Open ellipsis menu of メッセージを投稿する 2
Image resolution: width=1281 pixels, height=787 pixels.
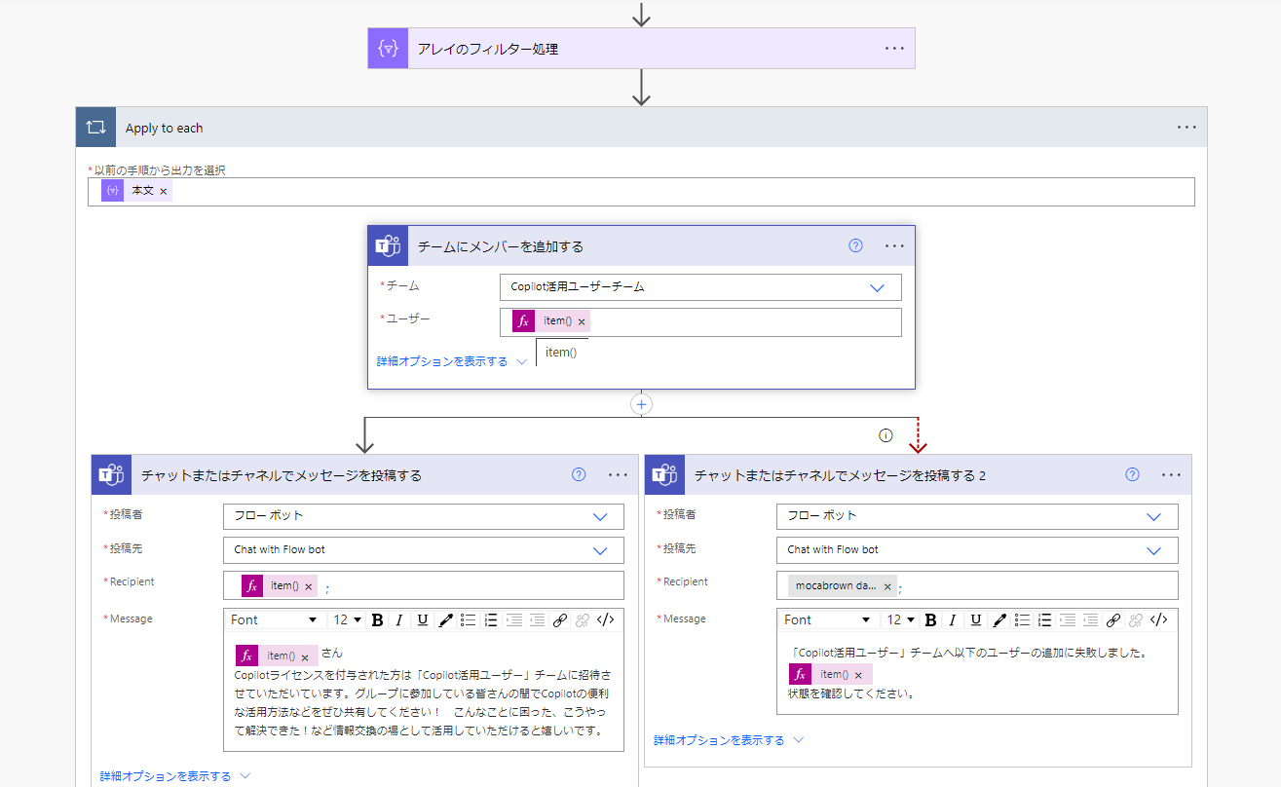(x=1171, y=475)
